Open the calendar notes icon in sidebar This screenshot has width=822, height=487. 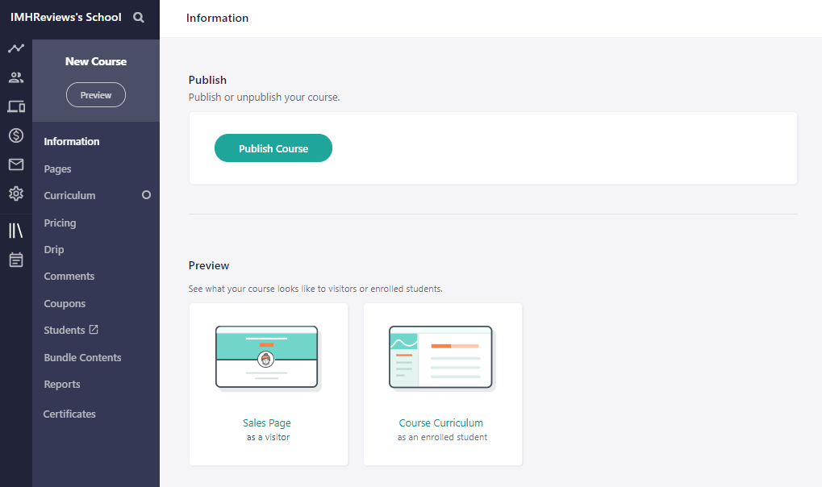coord(16,260)
